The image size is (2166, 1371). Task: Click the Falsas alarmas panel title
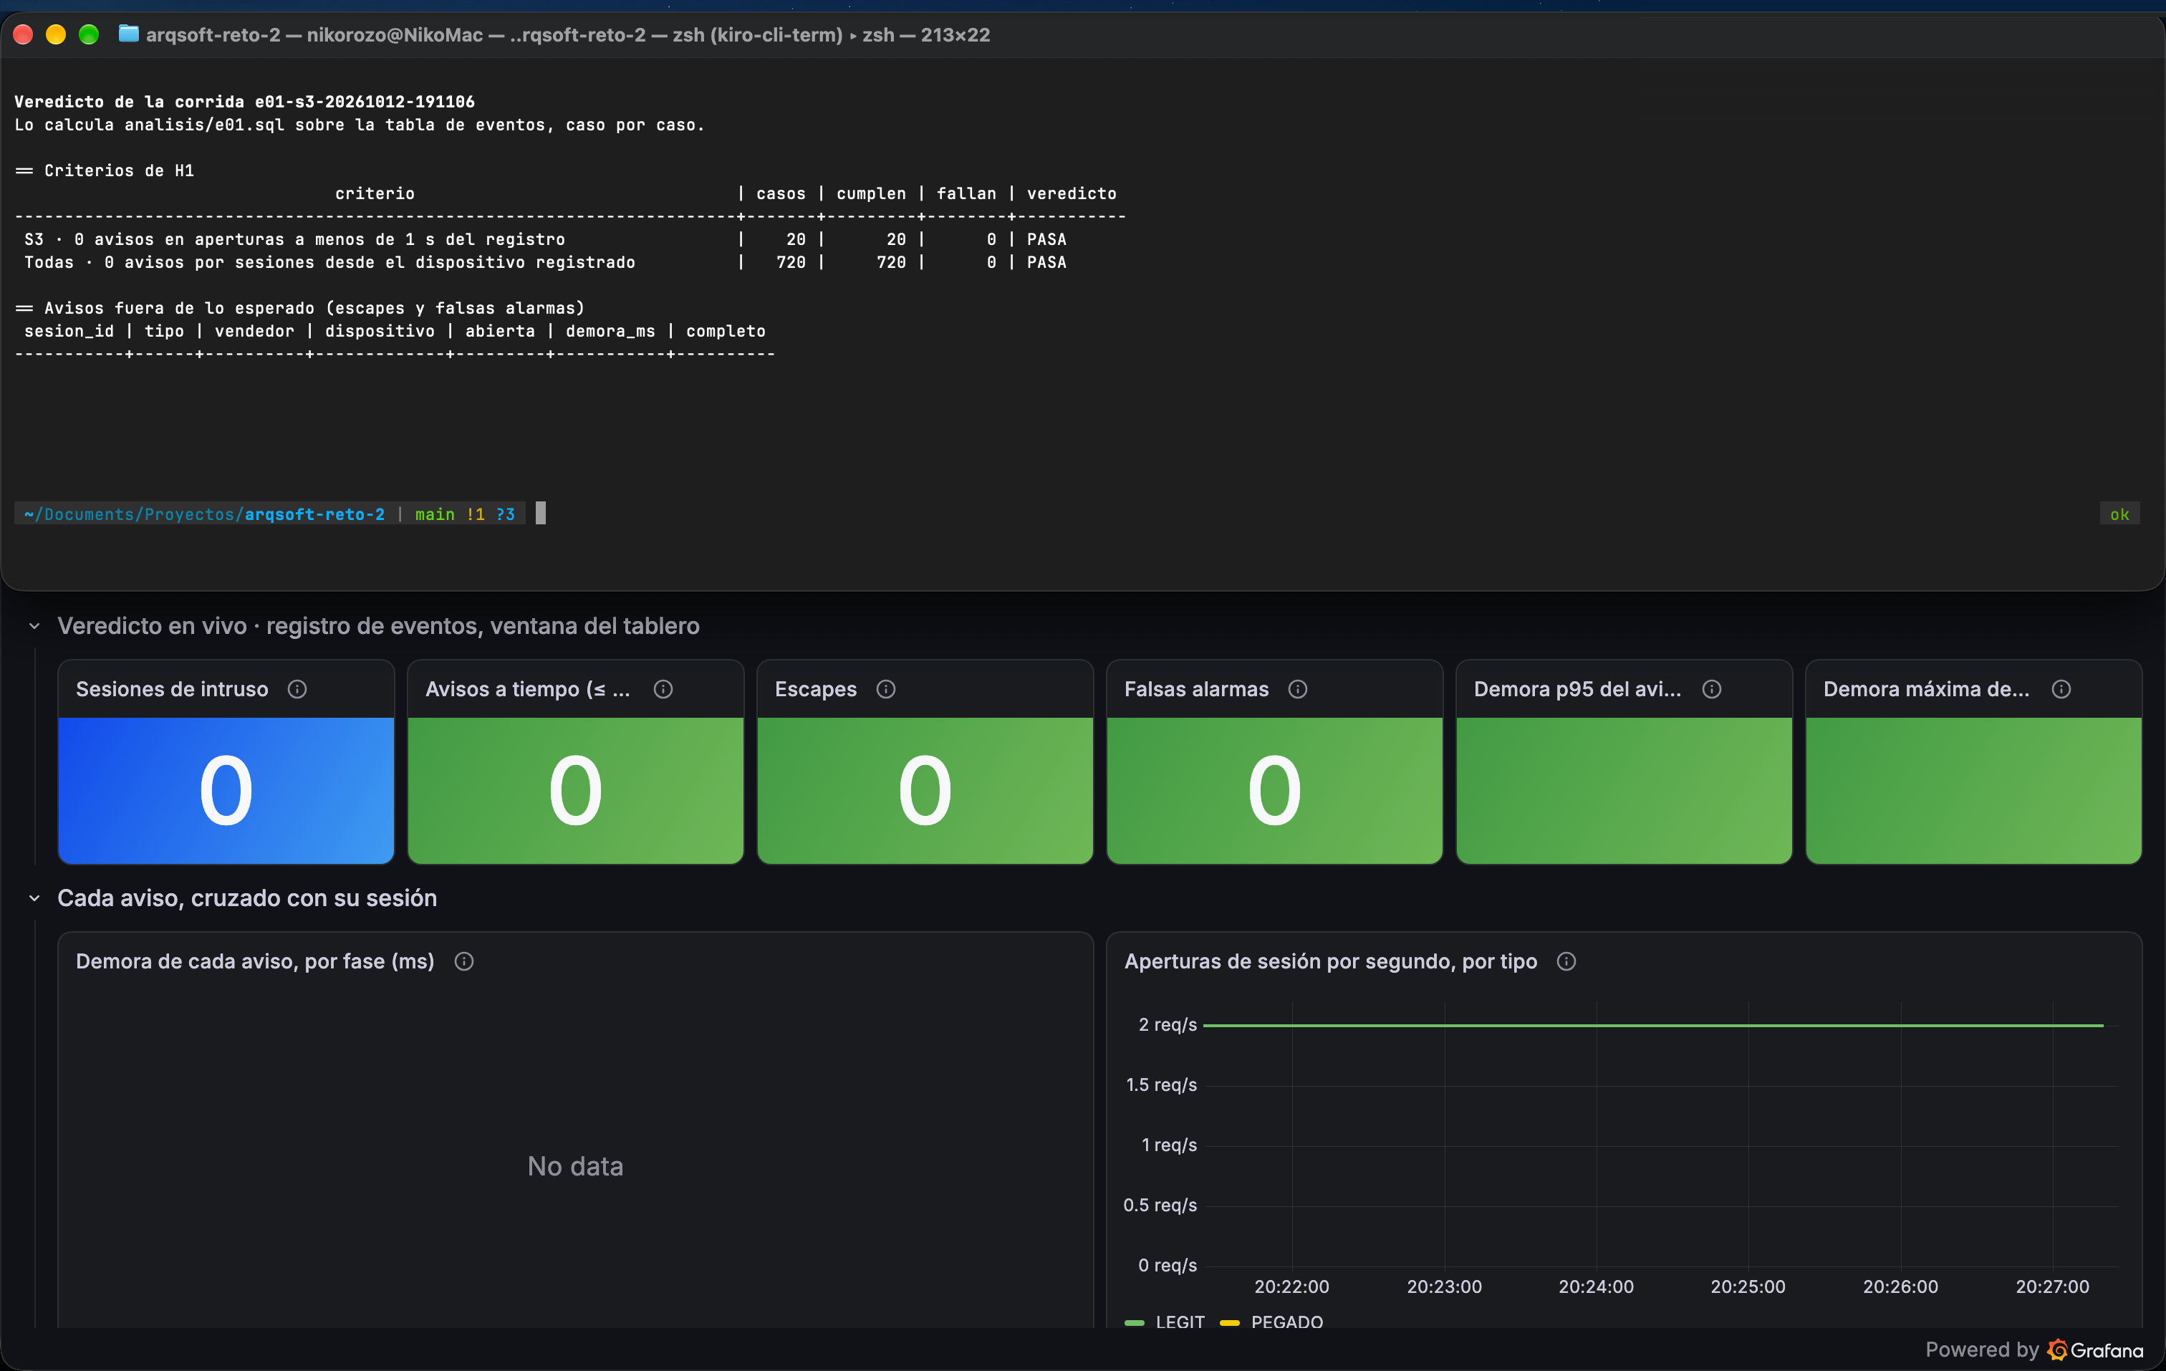click(x=1196, y=689)
